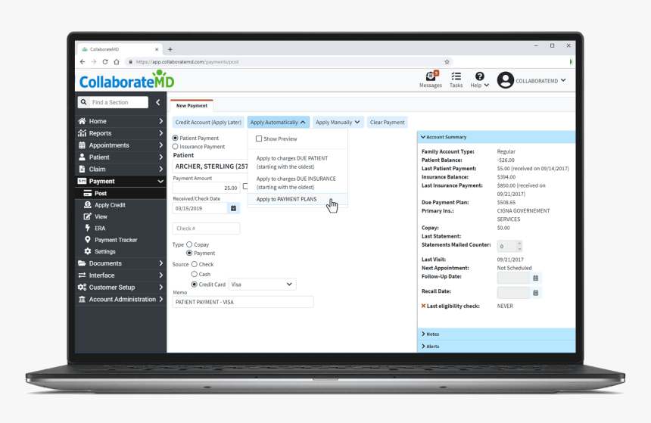Click the Reports chart icon

[82, 133]
